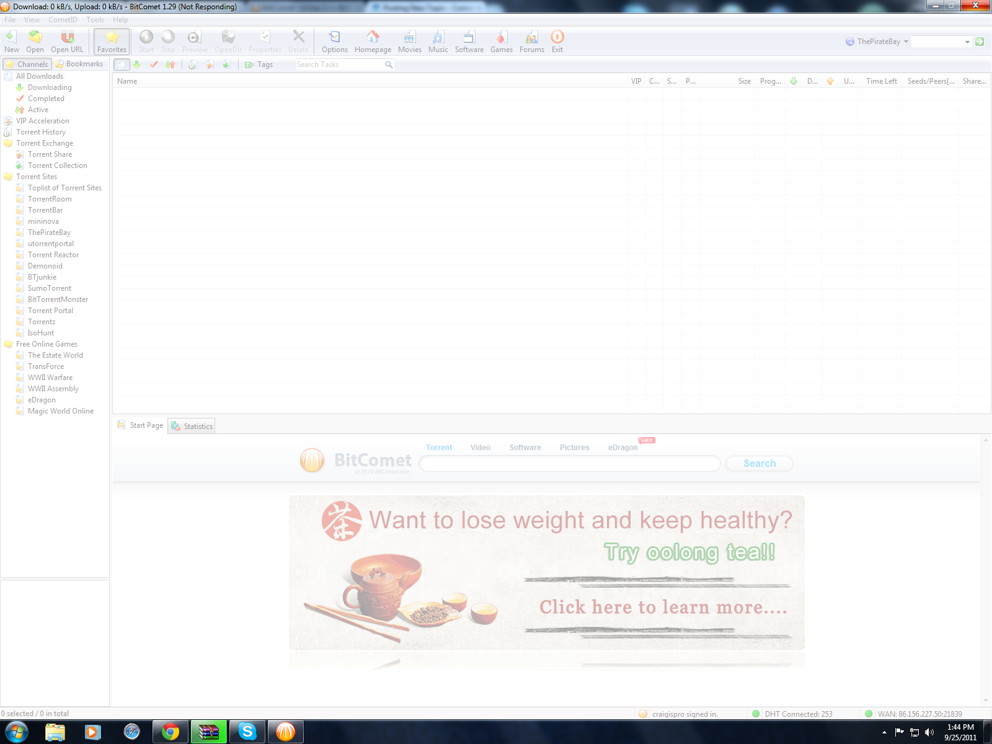The height and width of the screenshot is (744, 992).
Task: Select the Software search category link
Action: pos(525,448)
